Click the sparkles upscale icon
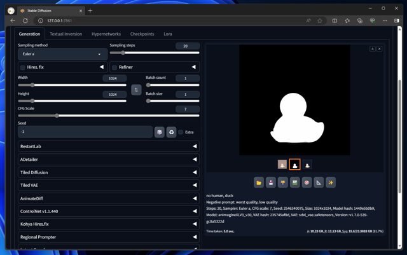 click(331, 183)
